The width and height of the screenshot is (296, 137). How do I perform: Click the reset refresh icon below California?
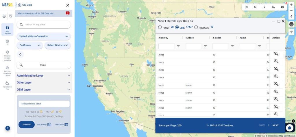(x=21, y=54)
